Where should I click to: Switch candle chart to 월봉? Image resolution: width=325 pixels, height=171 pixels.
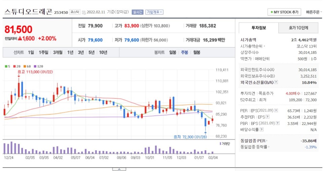[196, 53]
